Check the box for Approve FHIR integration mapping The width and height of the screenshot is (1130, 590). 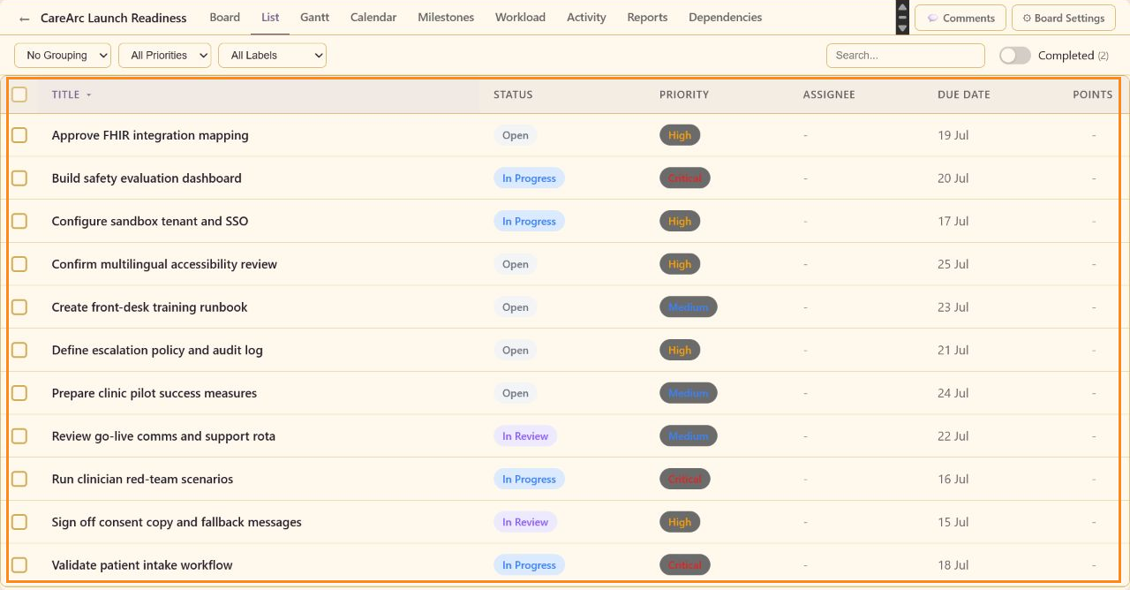point(19,135)
